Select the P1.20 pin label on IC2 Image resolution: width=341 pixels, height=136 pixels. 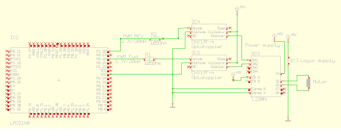click(x=101, y=51)
